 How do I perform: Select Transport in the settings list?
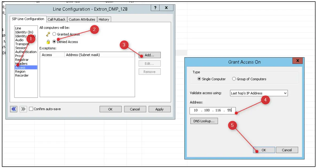pos(22,44)
